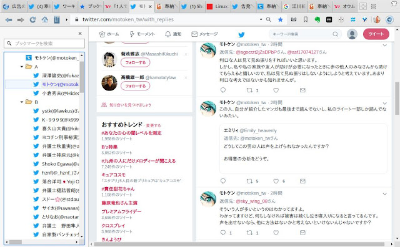Screen dimensions: 400x247
Task: Message the sky_wing_08 reply tweet via envelope
Action: coord(302,233)
